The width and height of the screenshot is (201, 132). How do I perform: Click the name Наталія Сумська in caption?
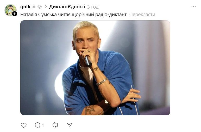(x=39, y=15)
